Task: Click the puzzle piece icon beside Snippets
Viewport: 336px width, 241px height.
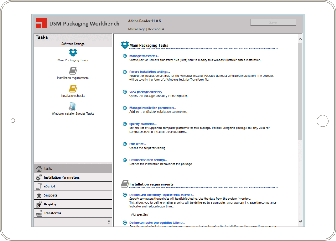Action: tap(39, 195)
